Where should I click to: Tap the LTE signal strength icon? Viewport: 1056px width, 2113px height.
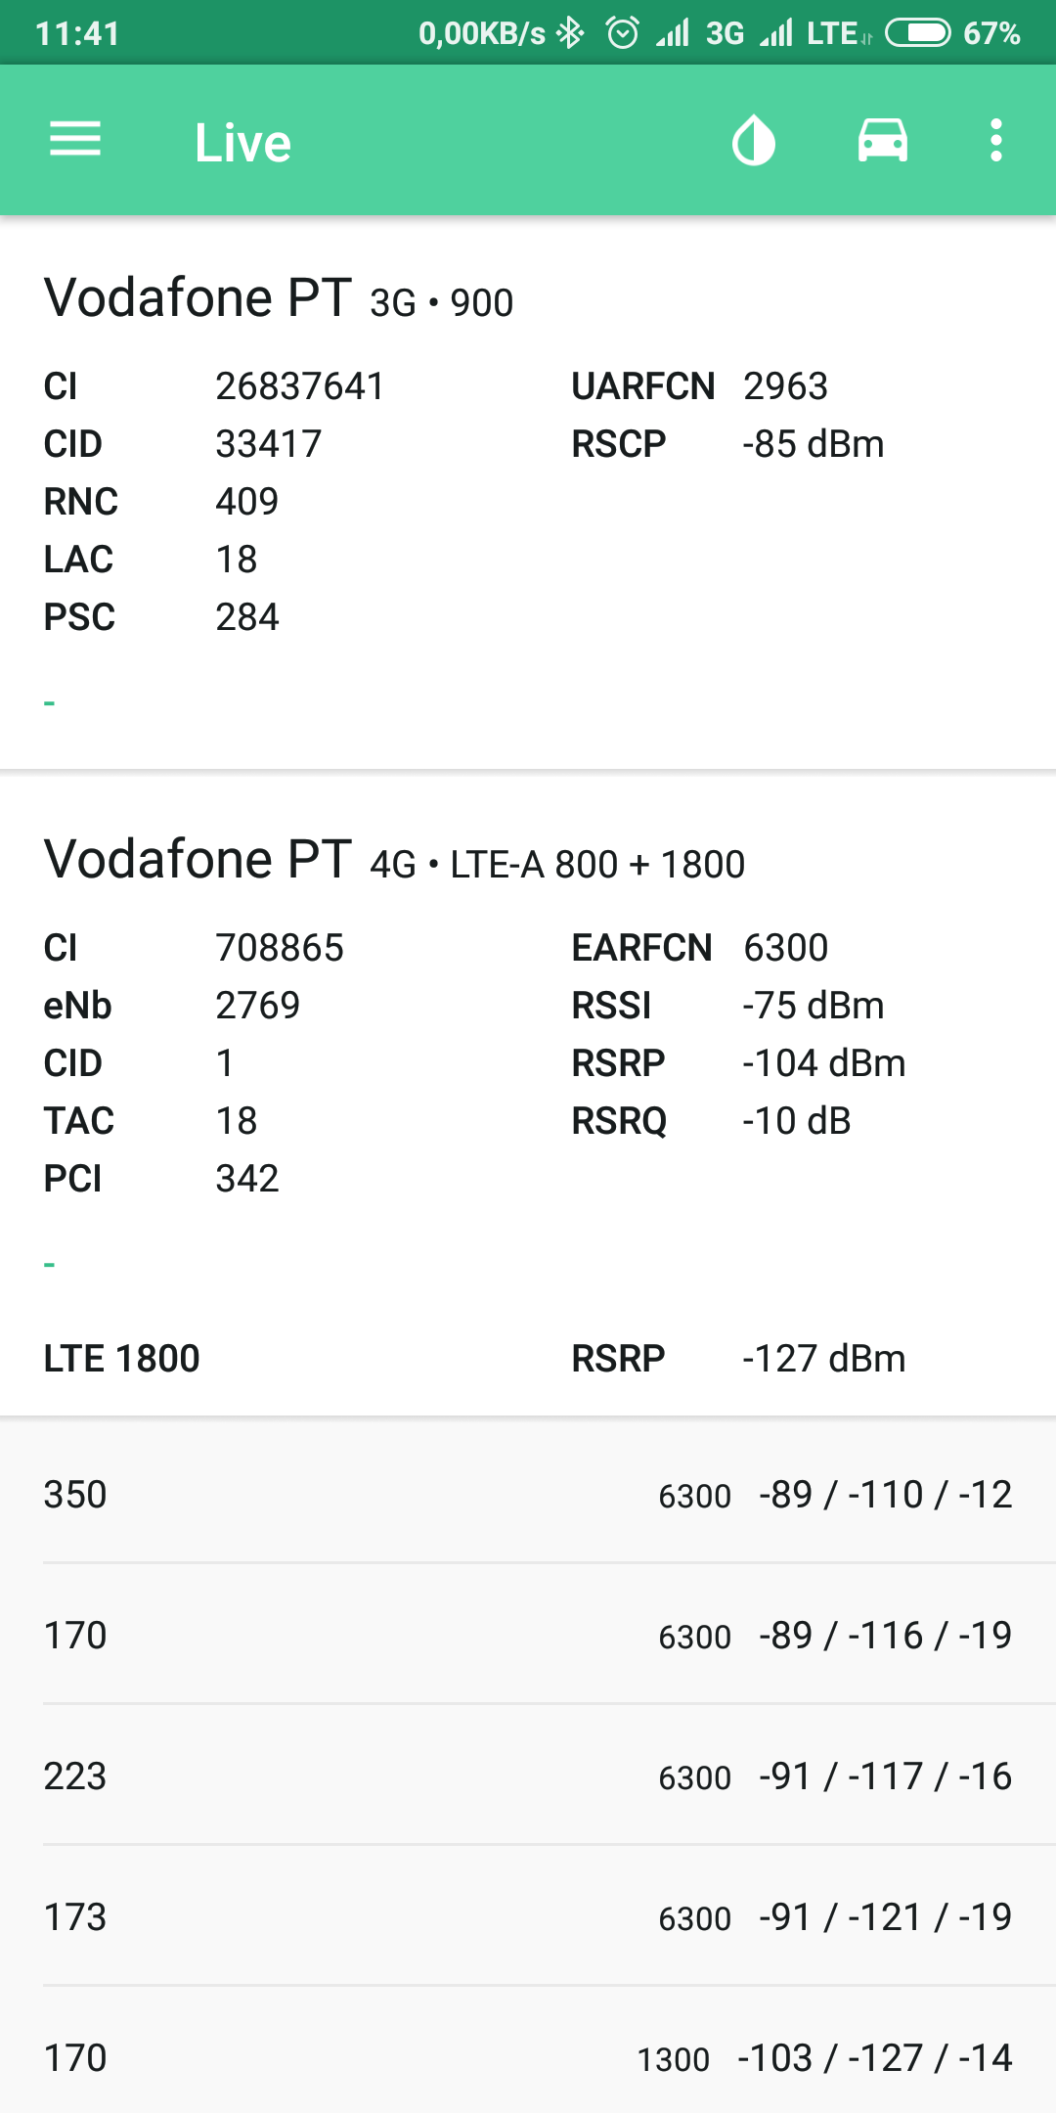pos(777,33)
